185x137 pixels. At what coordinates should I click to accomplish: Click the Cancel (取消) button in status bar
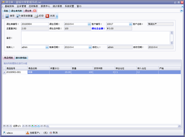[54, 133]
